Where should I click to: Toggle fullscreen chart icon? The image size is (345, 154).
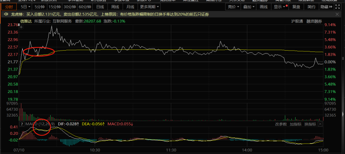[337, 7]
